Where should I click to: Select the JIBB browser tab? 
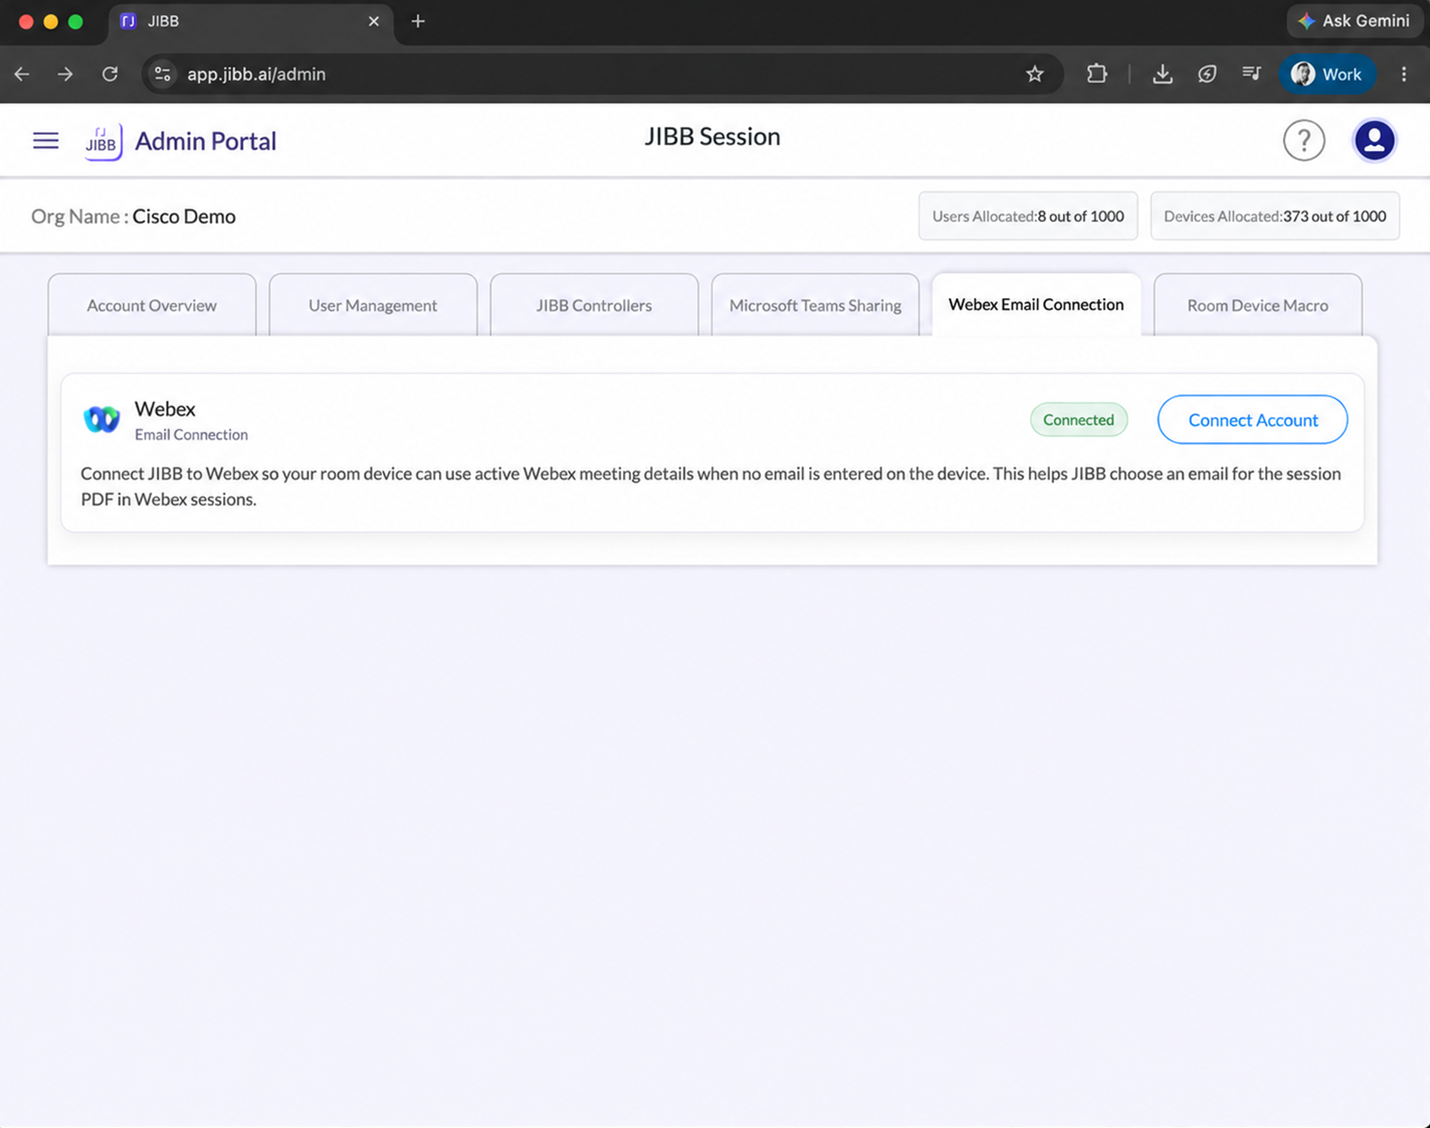[x=251, y=22]
